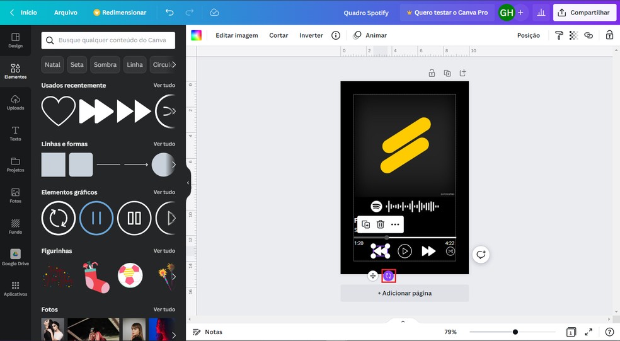
Task: Click Animar button
Action: pyautogui.click(x=370, y=35)
